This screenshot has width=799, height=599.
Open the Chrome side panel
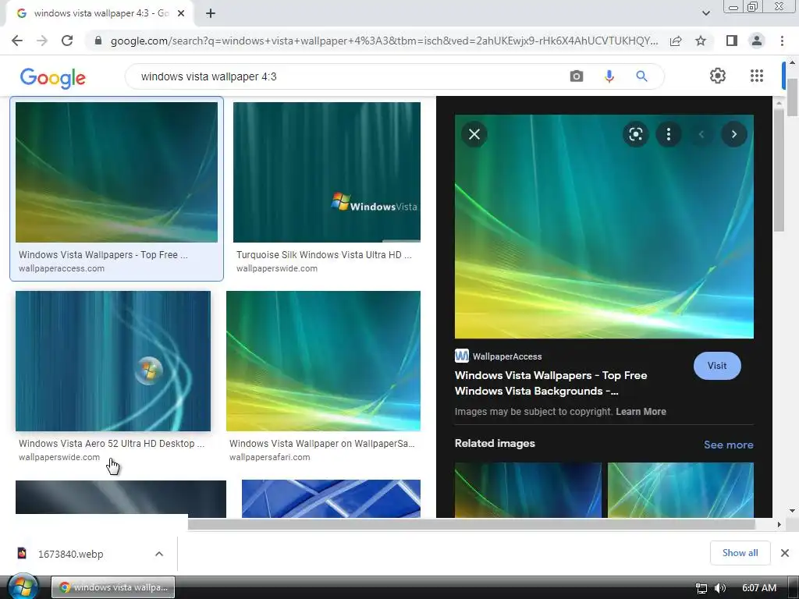(732, 41)
